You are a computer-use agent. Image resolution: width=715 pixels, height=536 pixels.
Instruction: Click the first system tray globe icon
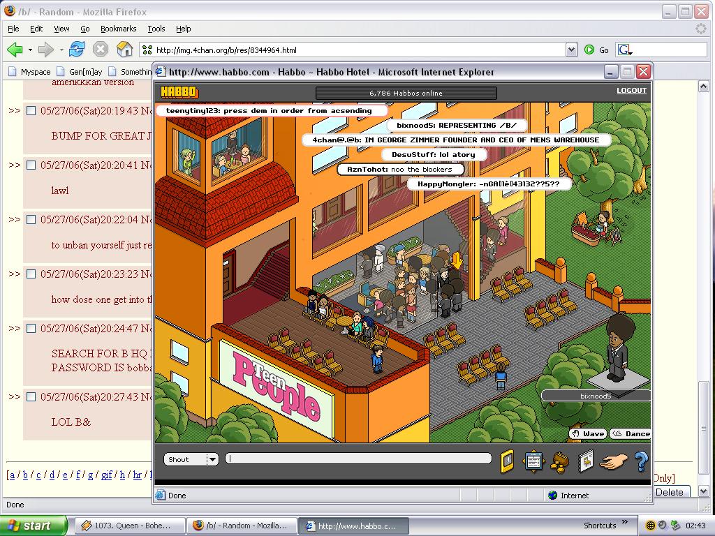click(651, 526)
